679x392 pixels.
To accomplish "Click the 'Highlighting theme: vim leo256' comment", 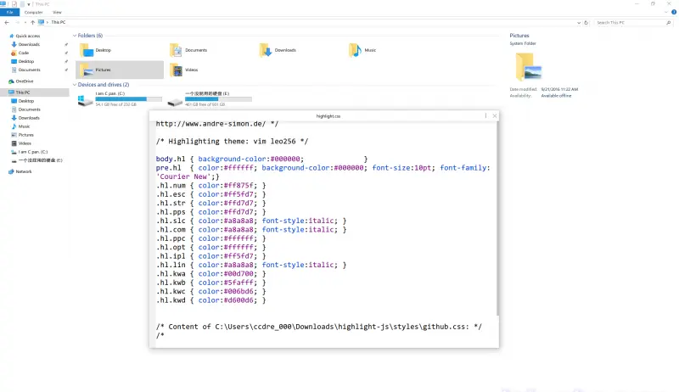I will coord(232,142).
